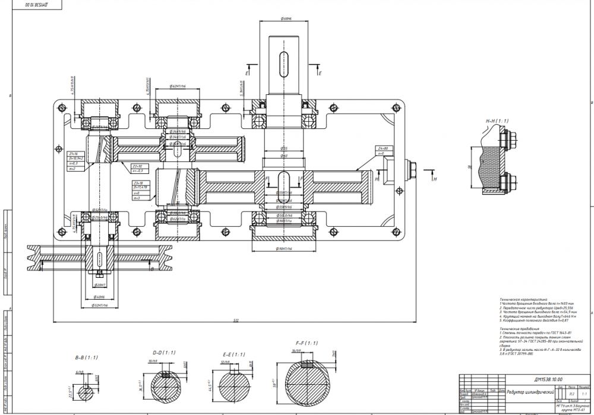Viewport: 594px width, 415px height.
Task: Click the 'Ø60' dimension on the output shaft
Action: click(x=284, y=156)
